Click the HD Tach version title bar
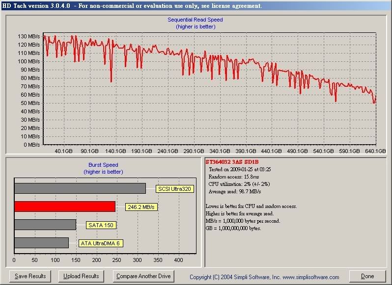The height and width of the screenshot is (285, 392). point(133,6)
